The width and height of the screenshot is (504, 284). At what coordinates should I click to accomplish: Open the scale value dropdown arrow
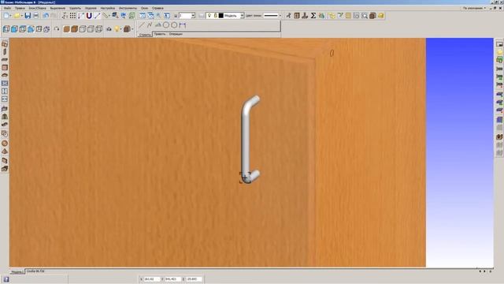pos(193,16)
